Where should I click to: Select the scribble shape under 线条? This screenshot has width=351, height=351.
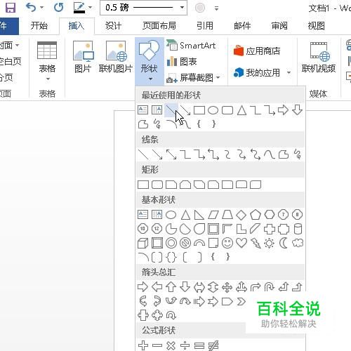click(x=298, y=154)
